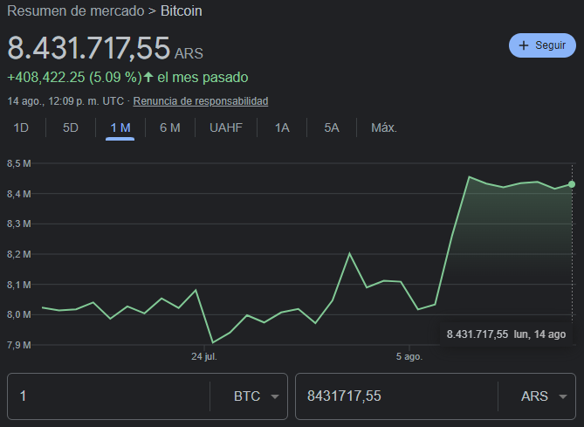Click the 8,2 M axis label
This screenshot has width=584, height=427.
coord(19,254)
